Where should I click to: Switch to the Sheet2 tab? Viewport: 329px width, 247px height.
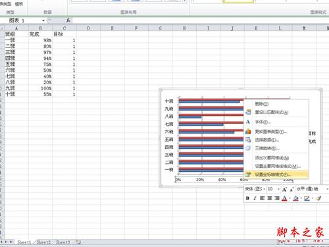[43, 242]
